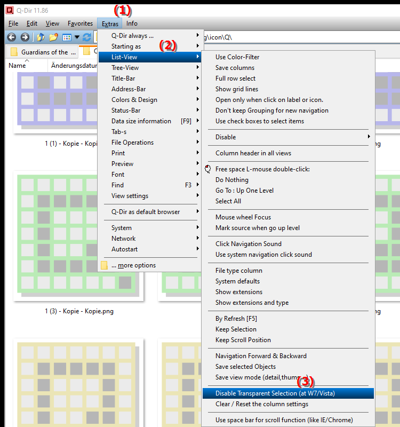This screenshot has height=427, width=400.
Task: Choose Show extensions and type
Action: (x=288, y=303)
